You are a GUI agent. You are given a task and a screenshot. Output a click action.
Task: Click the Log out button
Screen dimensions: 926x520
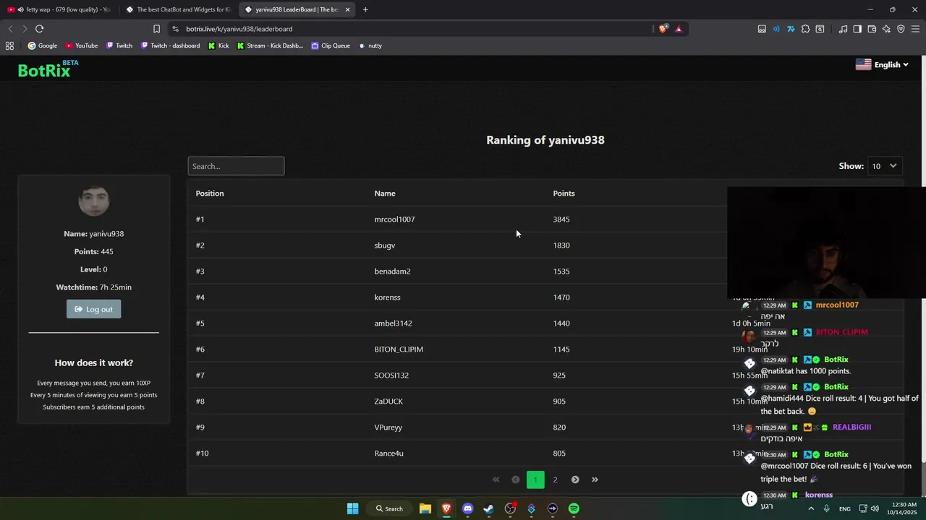(x=94, y=309)
